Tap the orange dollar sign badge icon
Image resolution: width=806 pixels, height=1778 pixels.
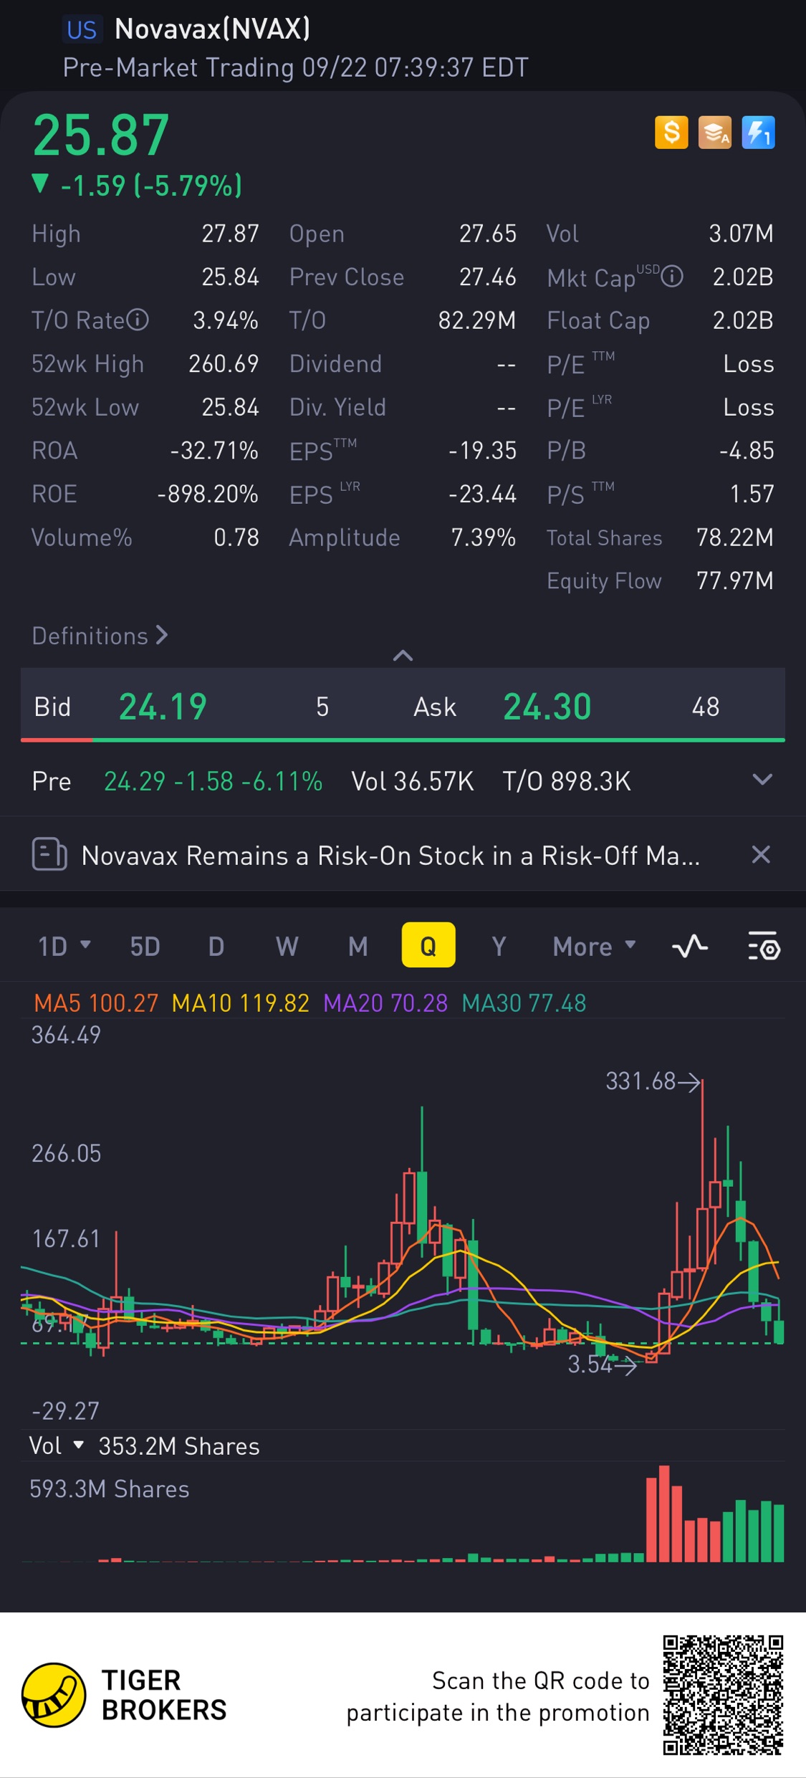pos(671,133)
